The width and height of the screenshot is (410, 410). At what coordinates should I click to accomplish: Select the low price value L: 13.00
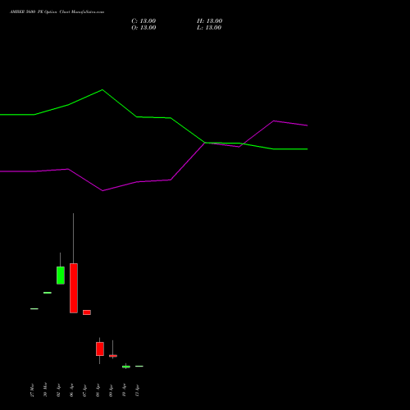pos(209,28)
